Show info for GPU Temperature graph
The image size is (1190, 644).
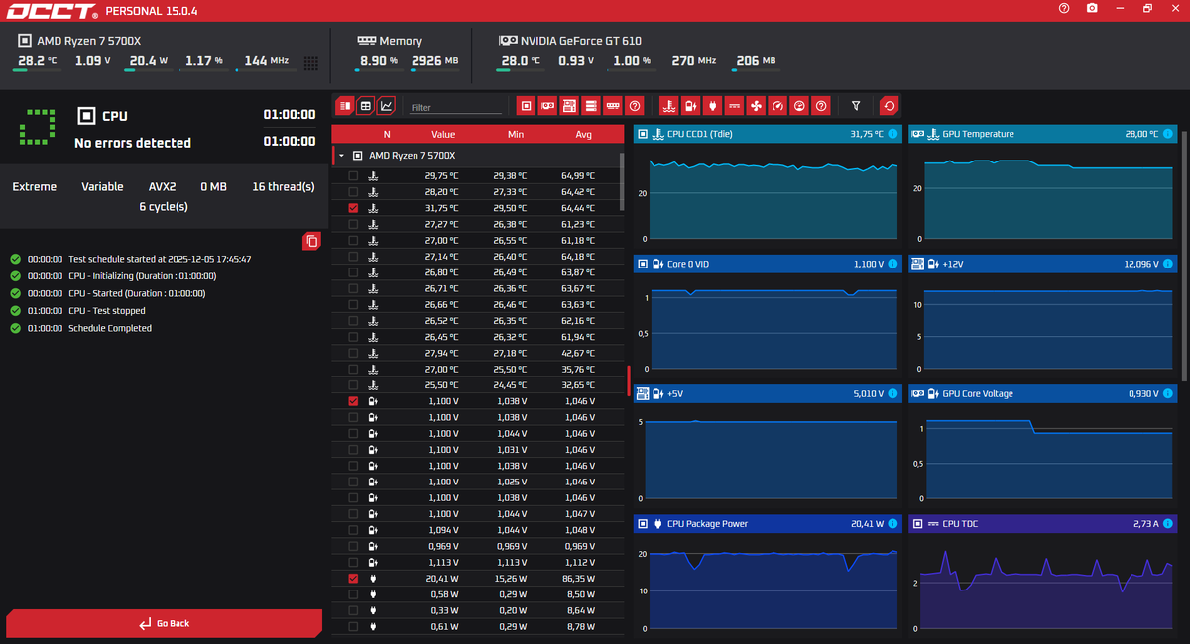[1167, 134]
